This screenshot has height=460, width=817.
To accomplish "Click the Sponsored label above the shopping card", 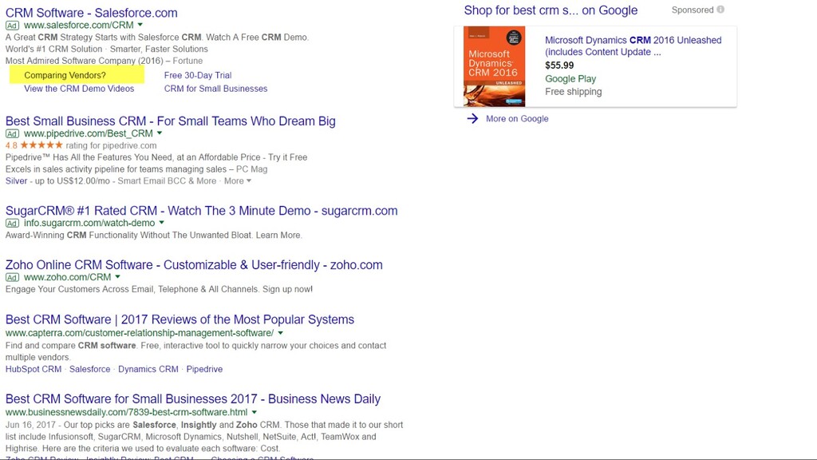I will [x=693, y=10].
